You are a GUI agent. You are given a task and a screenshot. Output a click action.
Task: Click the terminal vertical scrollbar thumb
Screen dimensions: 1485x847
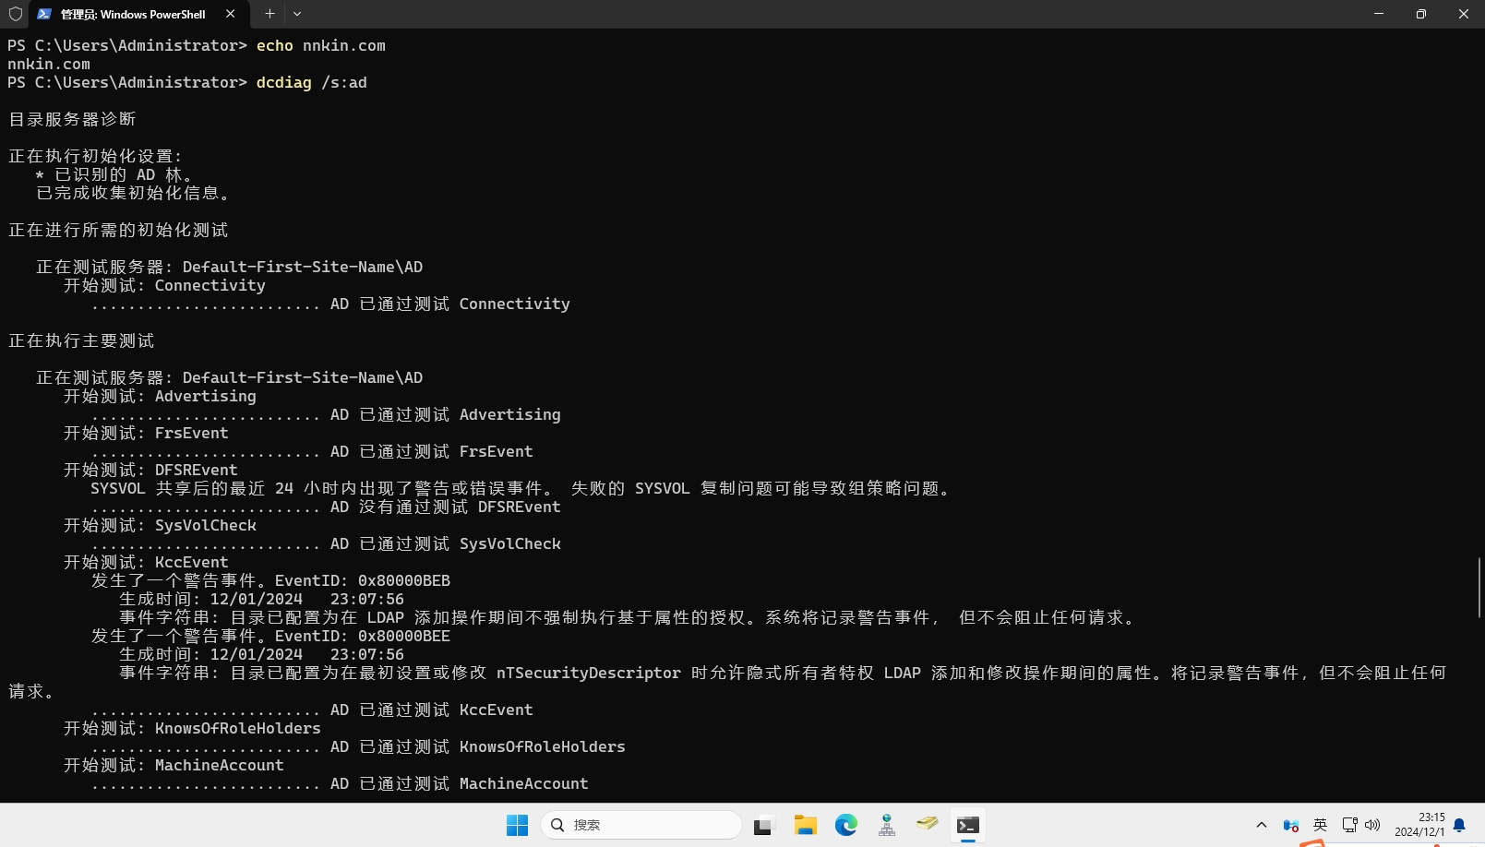(x=1479, y=588)
